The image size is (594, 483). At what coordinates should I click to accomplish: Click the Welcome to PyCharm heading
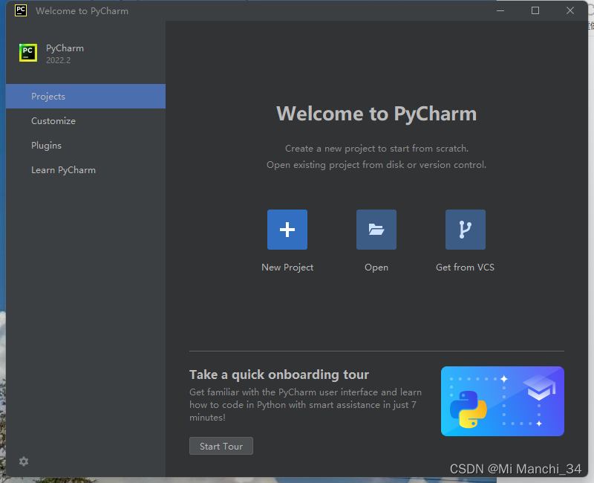tap(376, 114)
